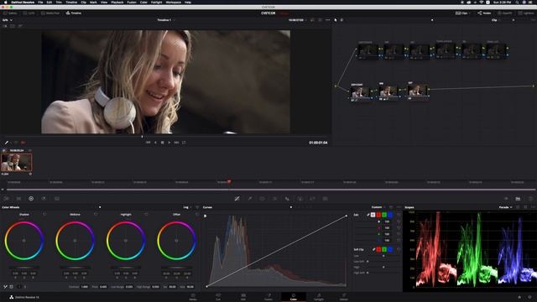This screenshot has width=537, height=302.
Task: Open the scopes Parade type dropdown
Action: (505, 207)
